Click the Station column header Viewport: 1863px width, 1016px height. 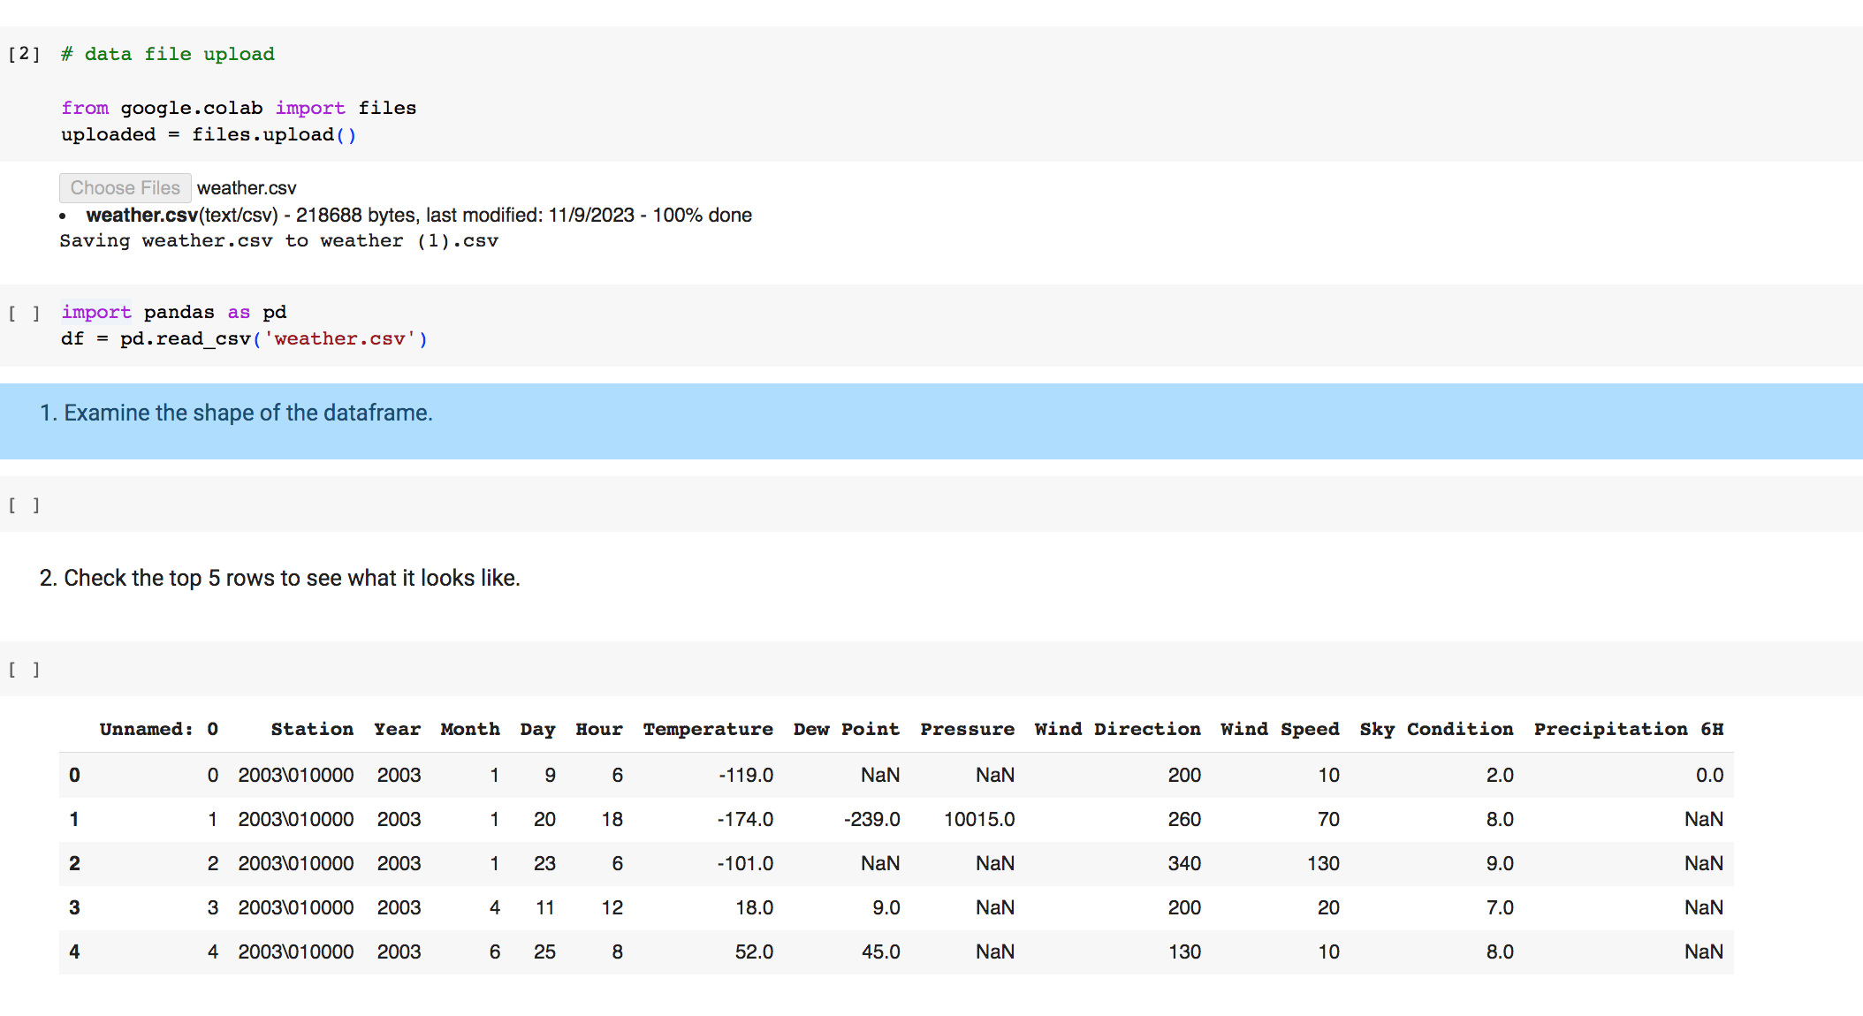[312, 730]
